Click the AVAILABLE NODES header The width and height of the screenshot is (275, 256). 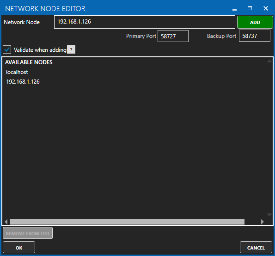(29, 62)
